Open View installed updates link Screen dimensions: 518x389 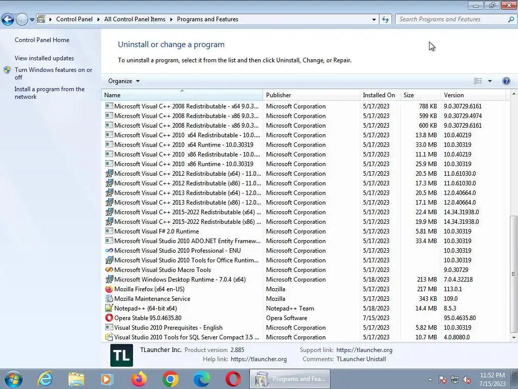click(45, 58)
